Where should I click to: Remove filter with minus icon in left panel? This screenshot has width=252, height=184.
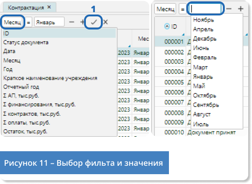point(71,22)
